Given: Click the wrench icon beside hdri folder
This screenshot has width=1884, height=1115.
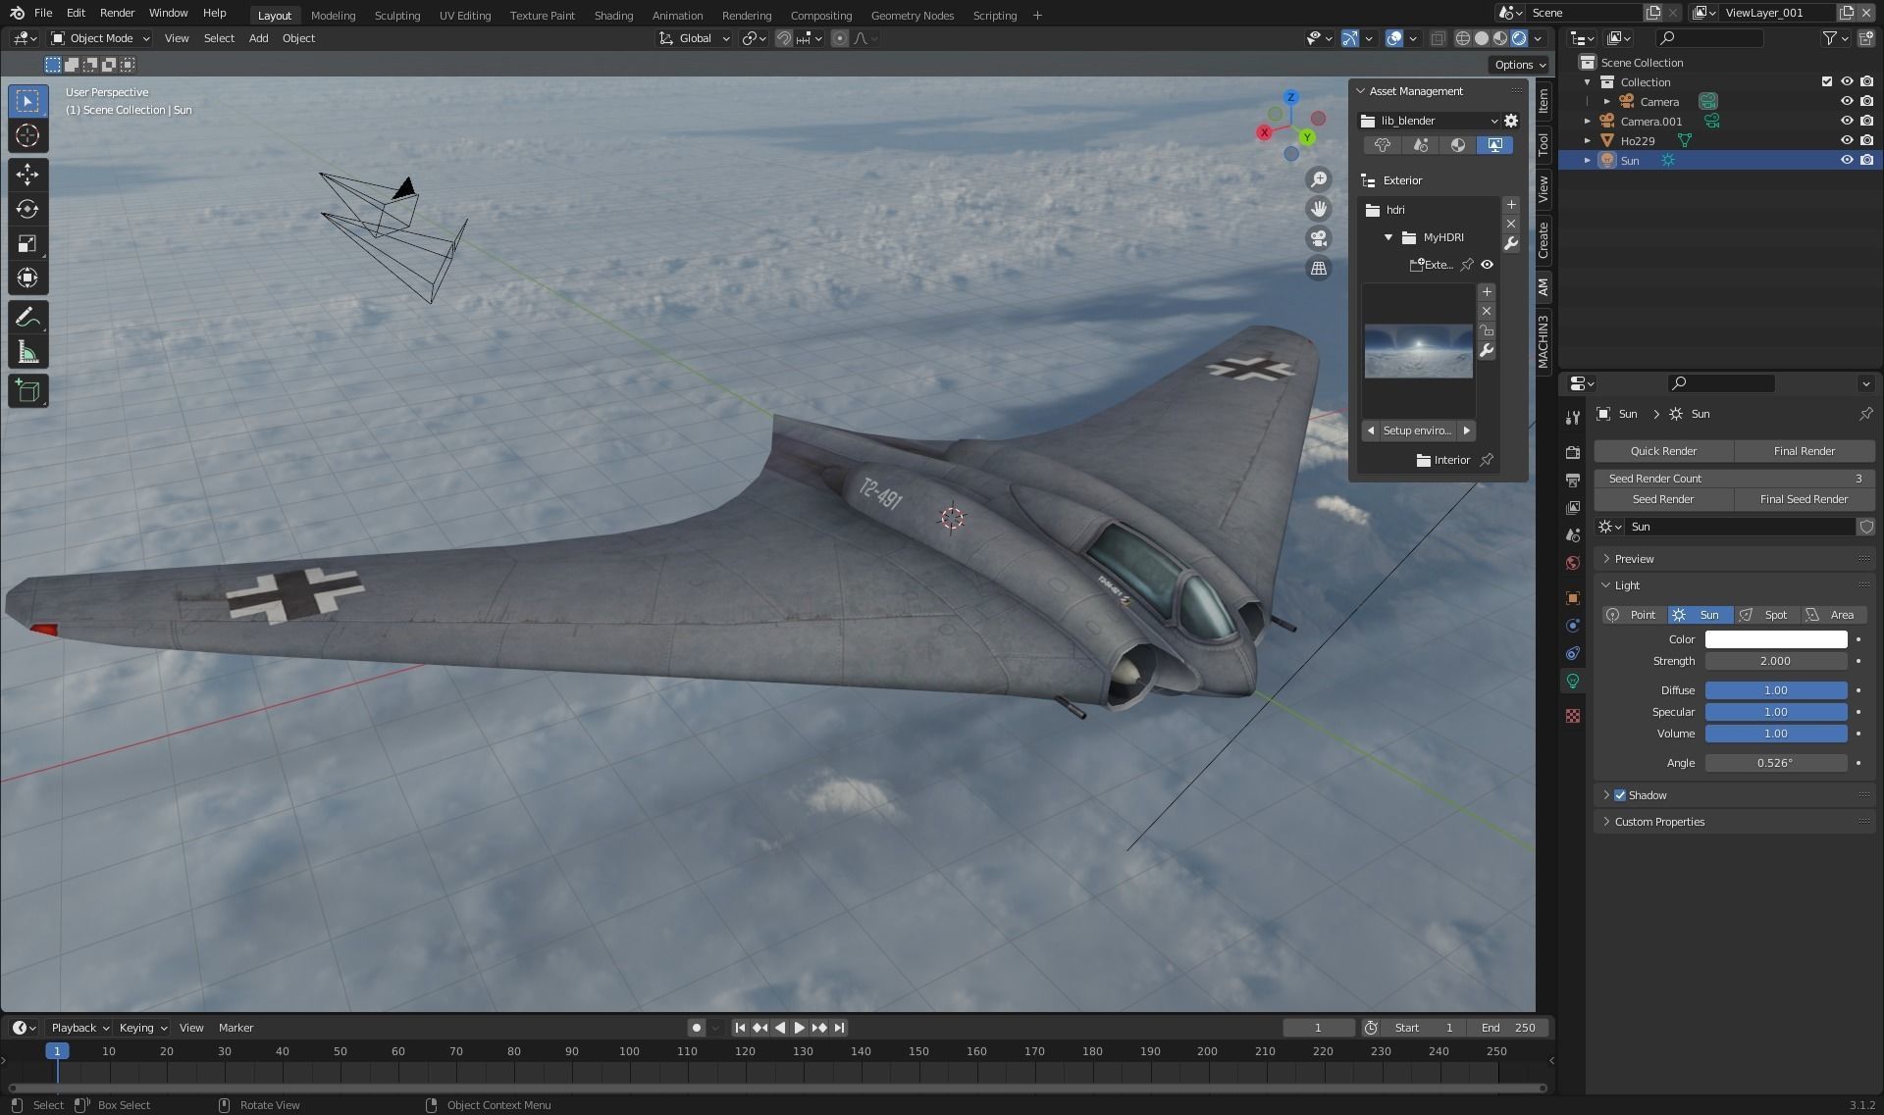Looking at the screenshot, I should click(x=1511, y=243).
